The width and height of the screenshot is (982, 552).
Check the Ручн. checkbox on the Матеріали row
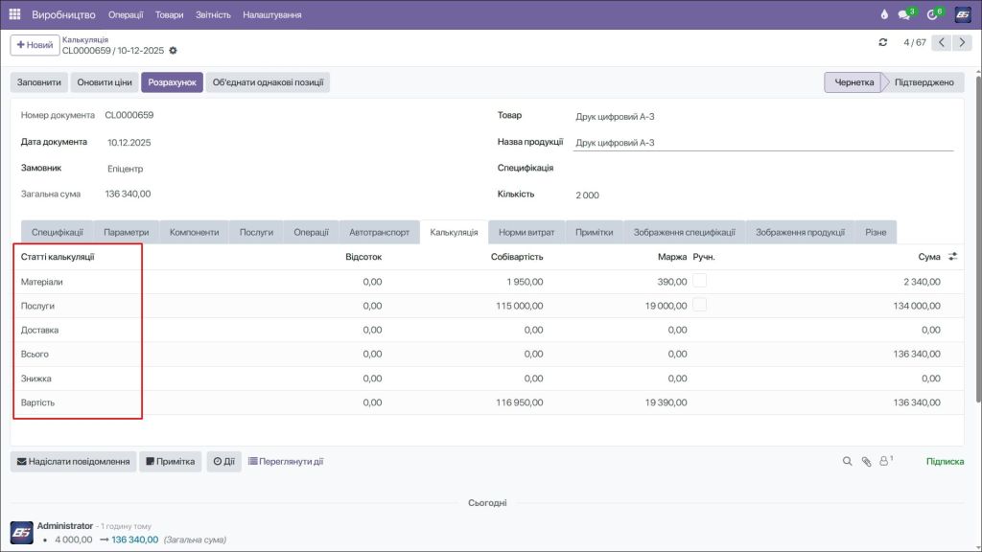point(702,281)
